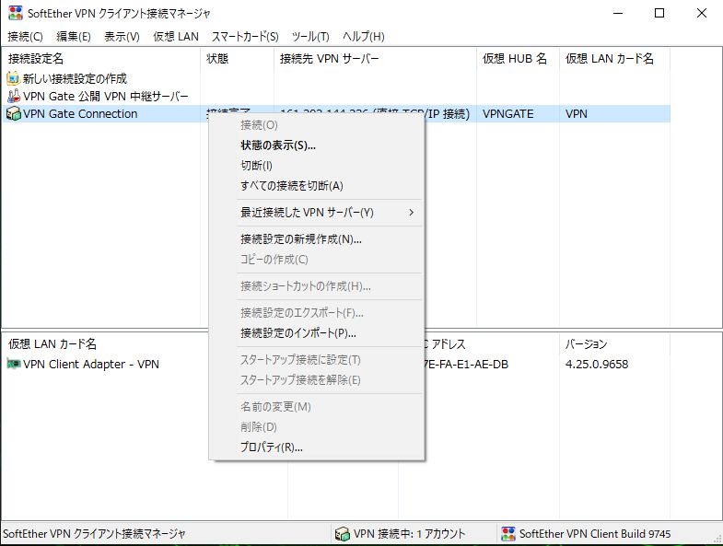Open the ヘルプ(H) menu
The height and width of the screenshot is (546, 723).
363,37
